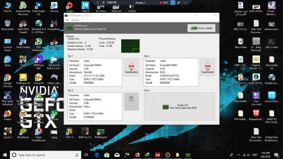Click the taskbar search box
283x159 pixels.
pyautogui.click(x=46, y=155)
